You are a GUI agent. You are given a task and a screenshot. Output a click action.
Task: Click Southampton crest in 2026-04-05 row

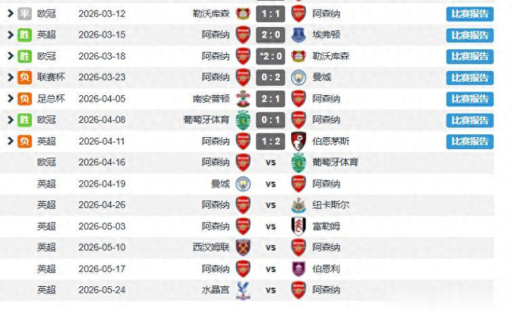coord(243,99)
